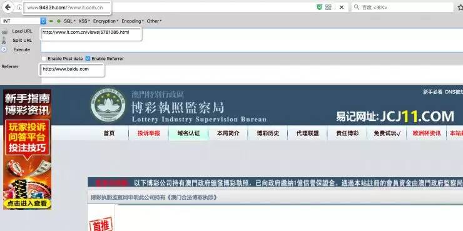Viewport: 463px width, 231px height.
Task: Click the Load URL button
Action: [22, 31]
